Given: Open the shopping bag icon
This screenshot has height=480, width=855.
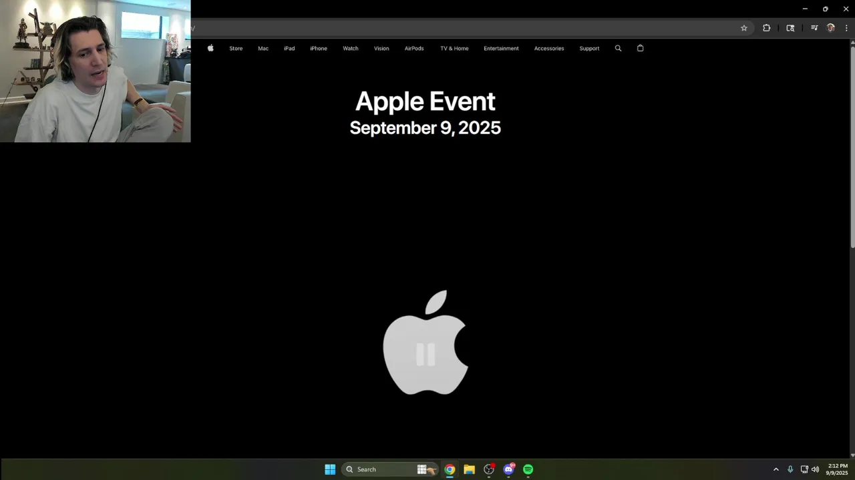Looking at the screenshot, I should pyautogui.click(x=640, y=48).
